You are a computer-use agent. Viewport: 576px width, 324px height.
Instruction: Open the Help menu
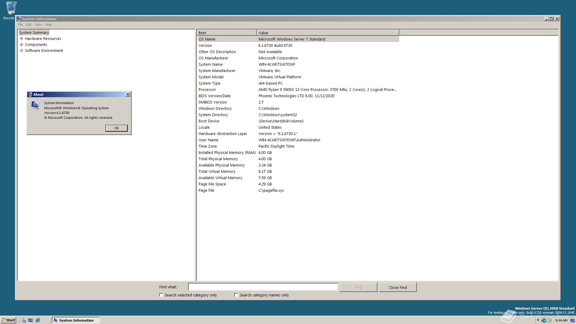point(49,25)
